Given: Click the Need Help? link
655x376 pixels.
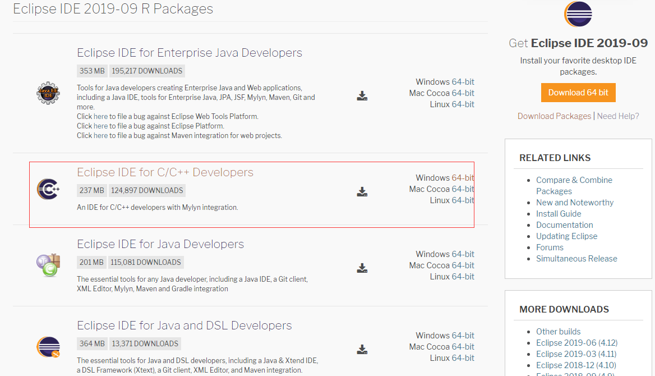Looking at the screenshot, I should 618,116.
